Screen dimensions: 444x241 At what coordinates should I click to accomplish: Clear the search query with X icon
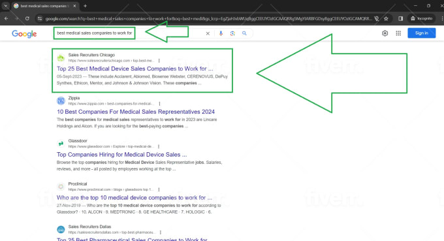click(x=208, y=33)
